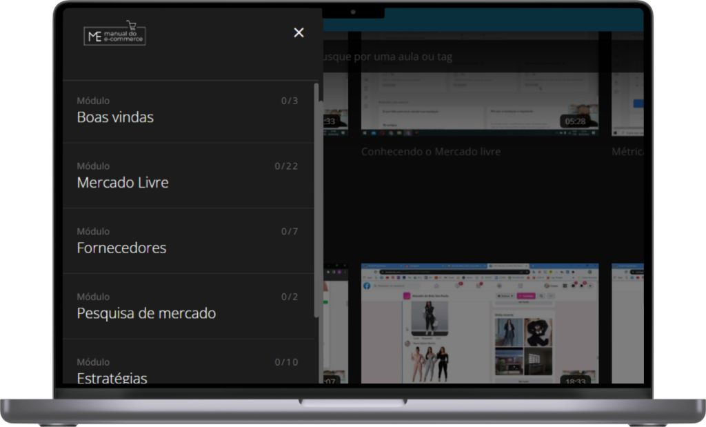
Task: Click the 0/22 progress counter on Mercado Livre
Action: (286, 166)
